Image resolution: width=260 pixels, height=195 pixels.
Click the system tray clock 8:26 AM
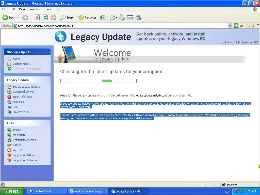pos(251,191)
